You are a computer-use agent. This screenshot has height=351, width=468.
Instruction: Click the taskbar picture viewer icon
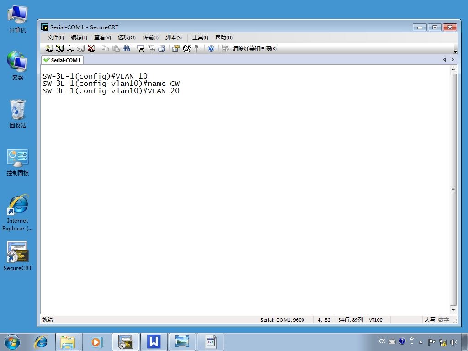182,342
